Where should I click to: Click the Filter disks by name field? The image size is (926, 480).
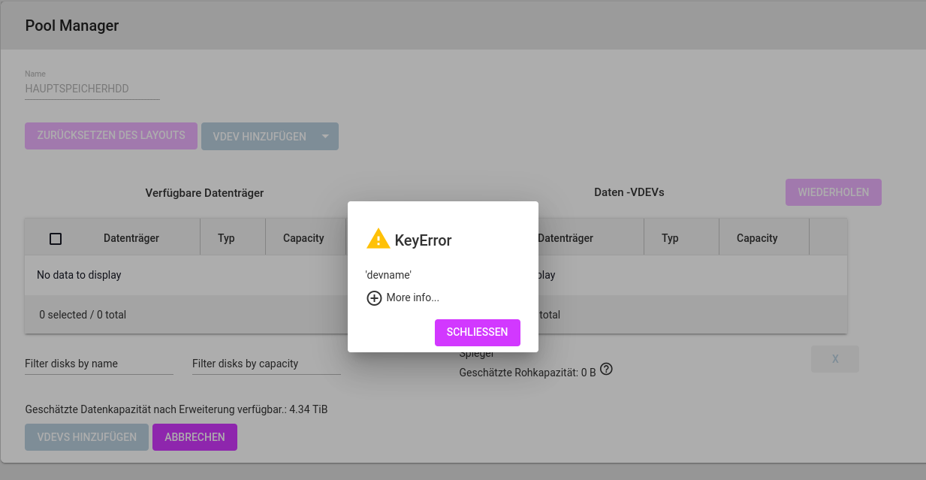pyautogui.click(x=98, y=364)
